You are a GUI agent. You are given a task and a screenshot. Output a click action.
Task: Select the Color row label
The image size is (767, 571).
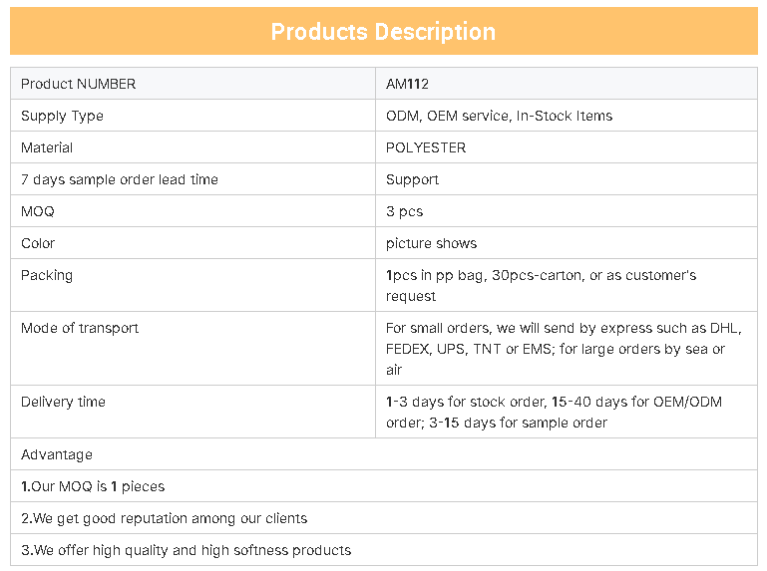click(x=38, y=243)
